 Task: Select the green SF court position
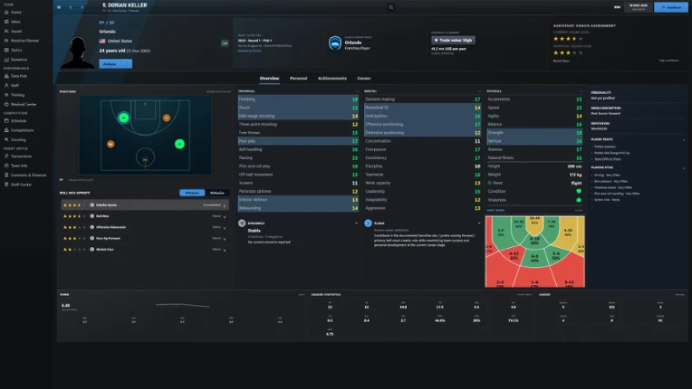pyautogui.click(x=179, y=144)
